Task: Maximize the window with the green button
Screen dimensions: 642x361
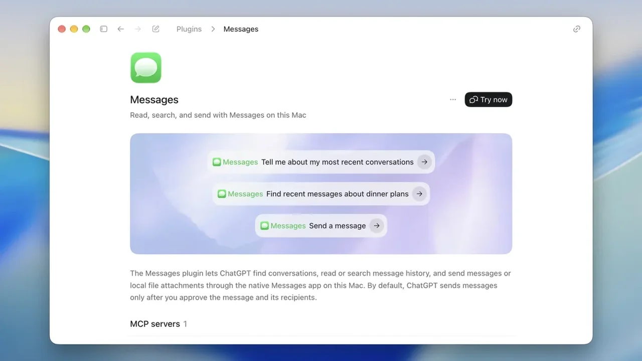Action: point(86,29)
